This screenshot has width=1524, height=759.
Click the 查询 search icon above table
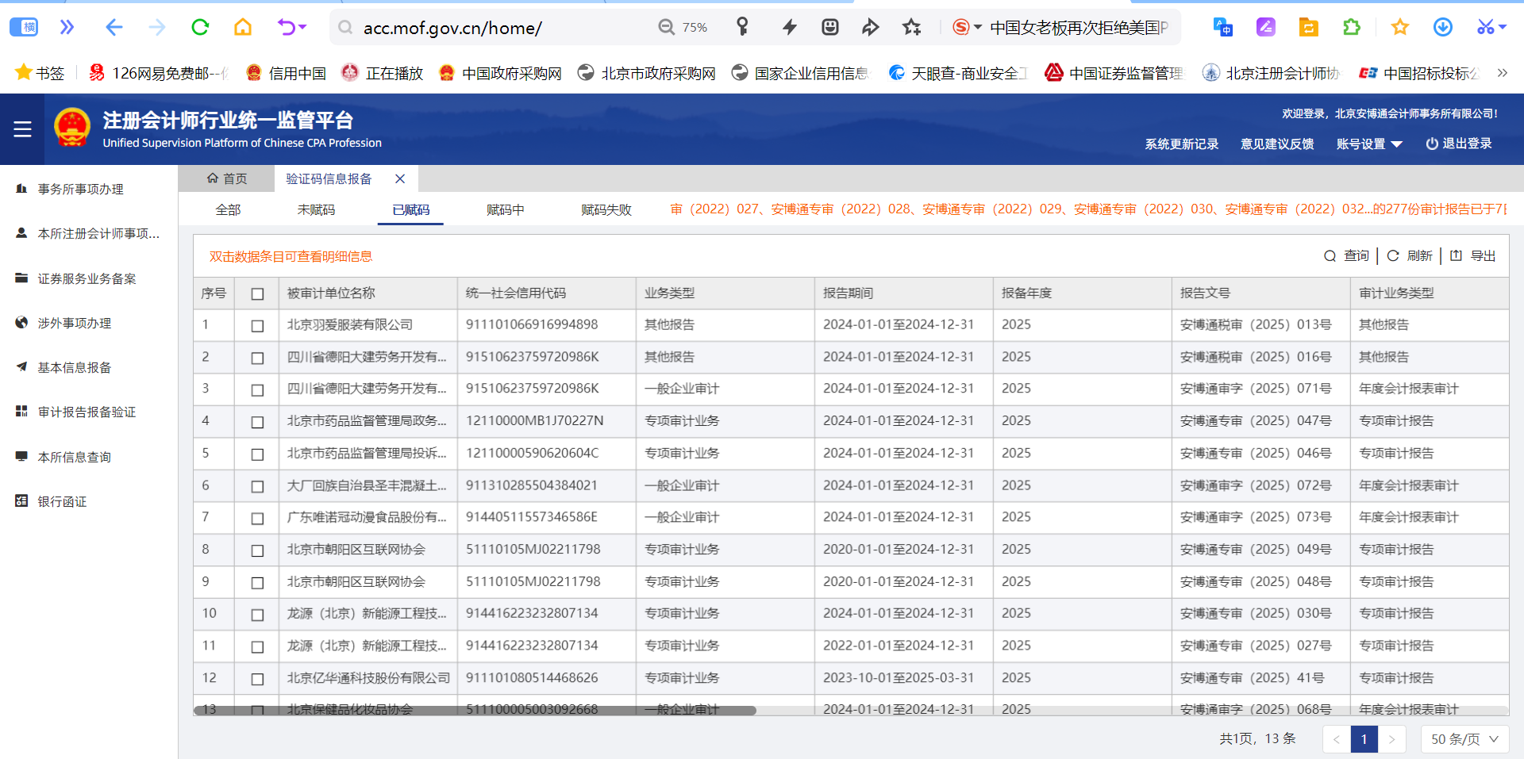(1330, 256)
